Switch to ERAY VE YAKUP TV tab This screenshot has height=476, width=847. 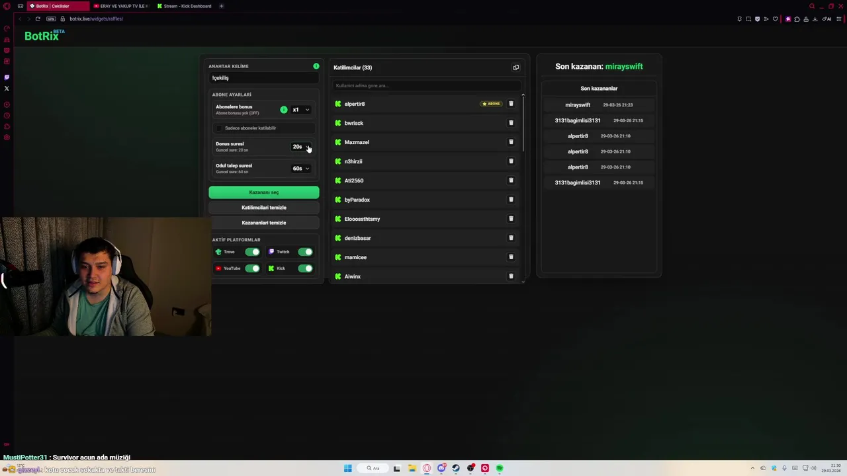point(121,6)
